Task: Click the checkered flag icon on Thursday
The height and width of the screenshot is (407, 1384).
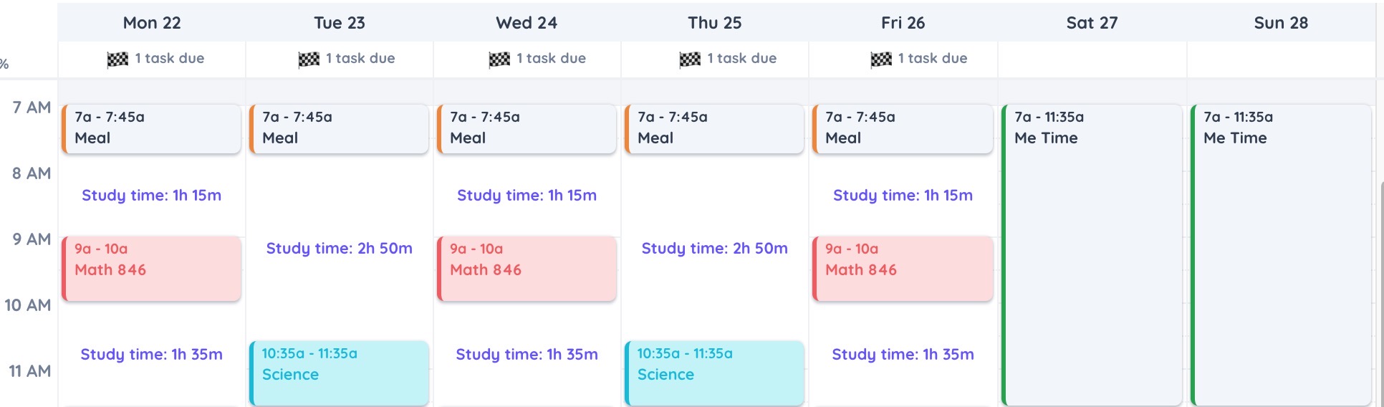Action: coord(690,59)
